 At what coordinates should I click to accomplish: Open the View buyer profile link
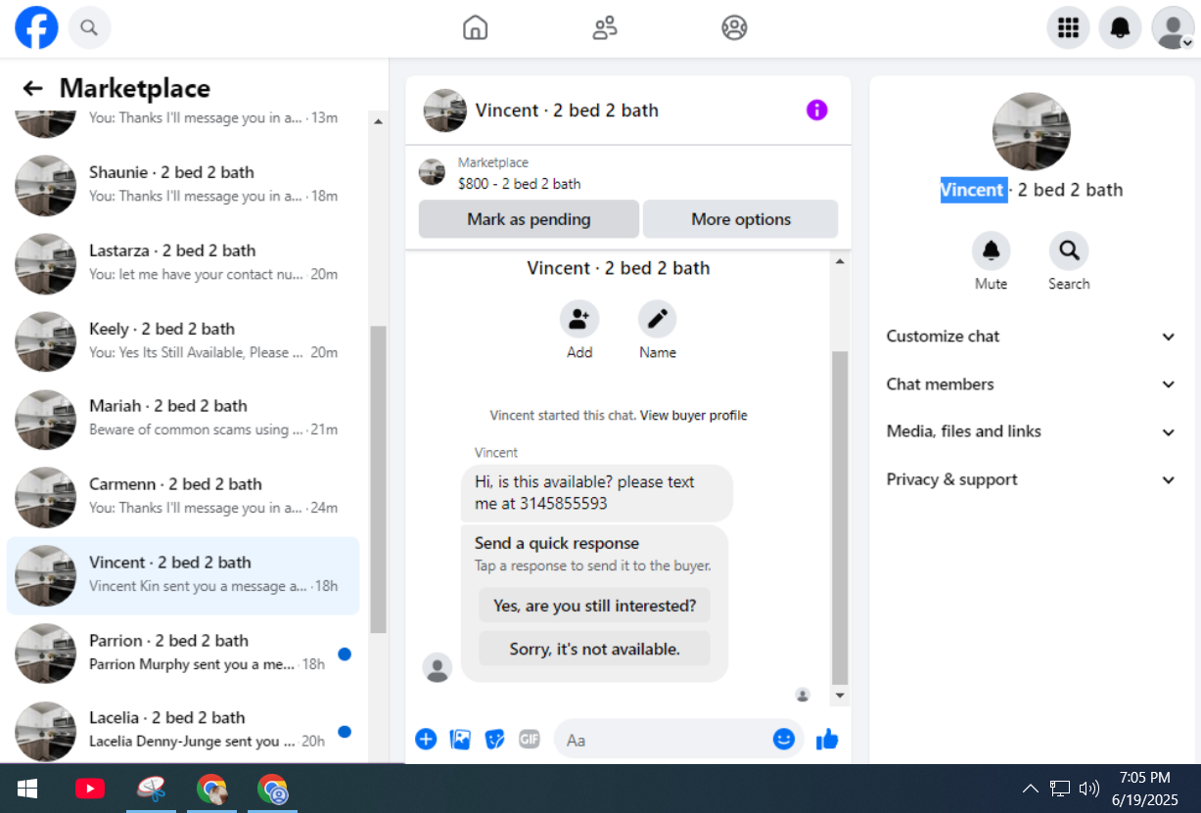click(694, 416)
